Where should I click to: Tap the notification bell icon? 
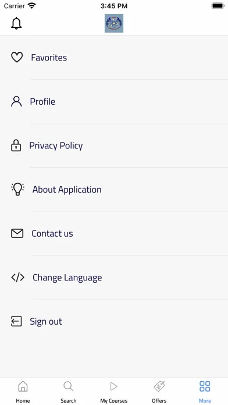click(16, 23)
